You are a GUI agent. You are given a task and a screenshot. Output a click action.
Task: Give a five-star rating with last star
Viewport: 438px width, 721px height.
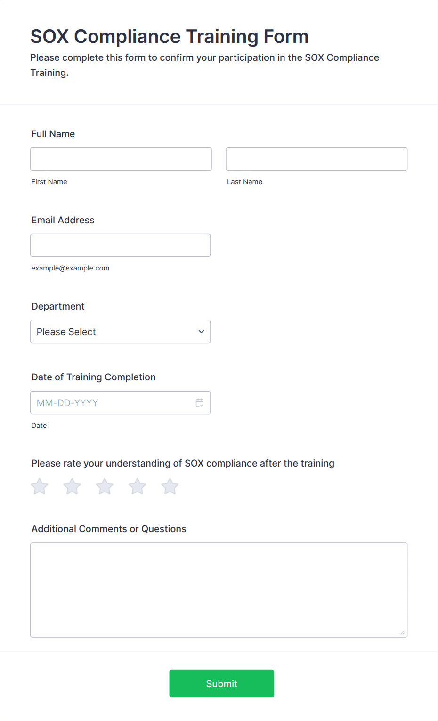[x=170, y=486]
